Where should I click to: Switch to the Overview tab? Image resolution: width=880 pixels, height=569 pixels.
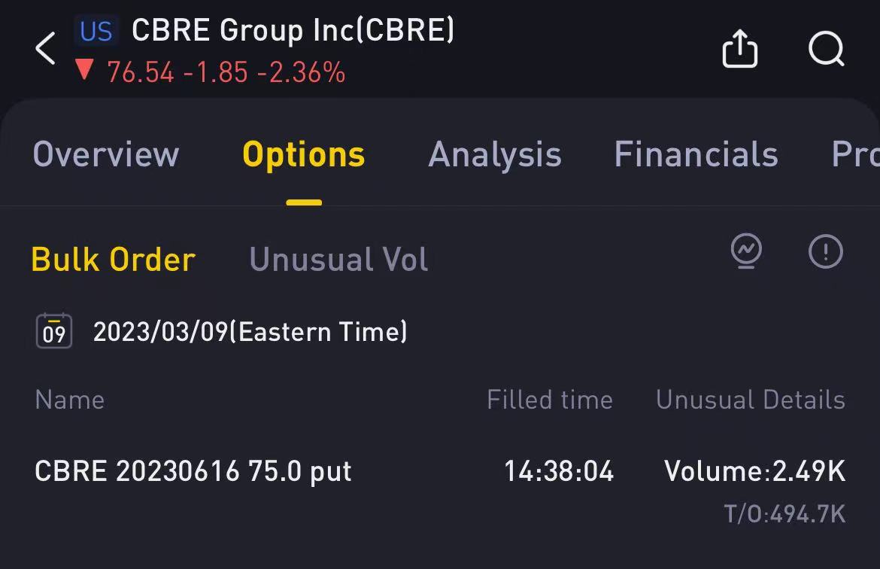(x=106, y=154)
